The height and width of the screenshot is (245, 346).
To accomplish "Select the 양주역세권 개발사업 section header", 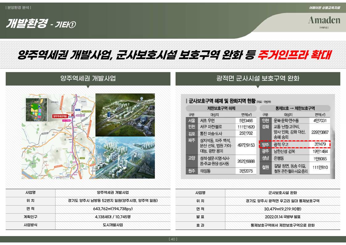I will [x=88, y=78].
